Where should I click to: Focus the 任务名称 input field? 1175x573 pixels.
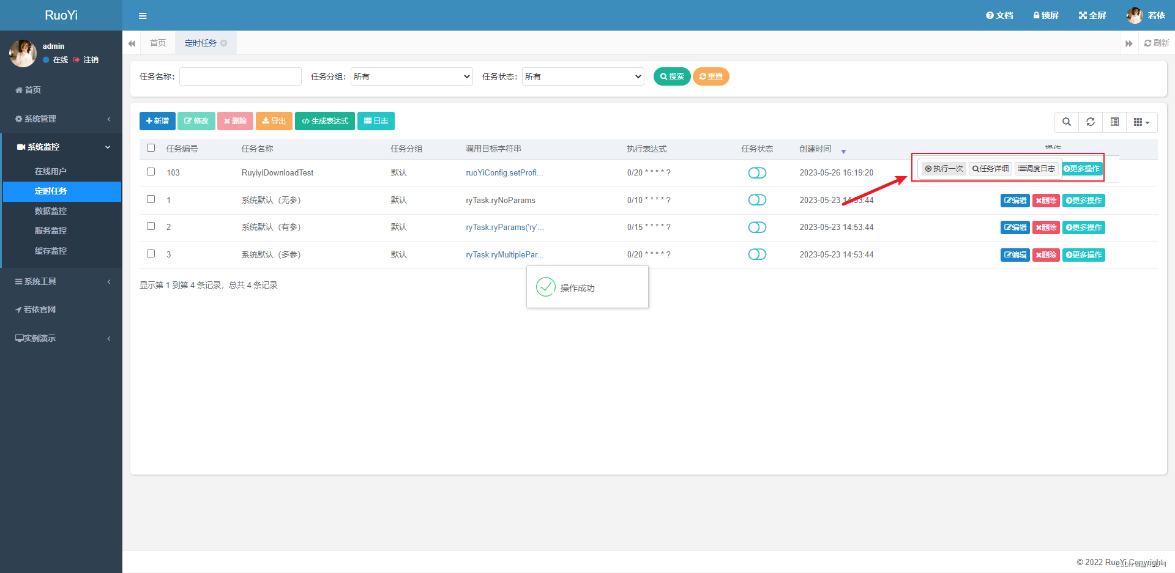click(x=241, y=76)
